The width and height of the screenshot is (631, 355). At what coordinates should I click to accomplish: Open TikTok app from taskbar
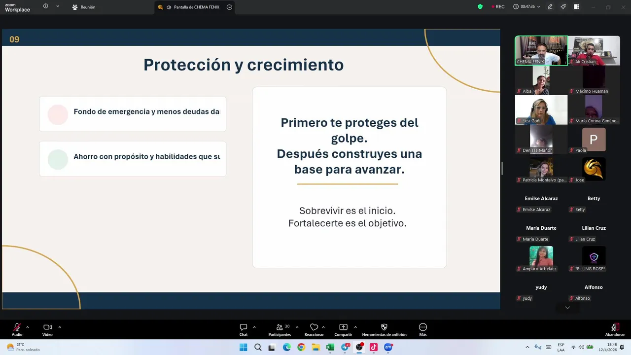(374, 347)
